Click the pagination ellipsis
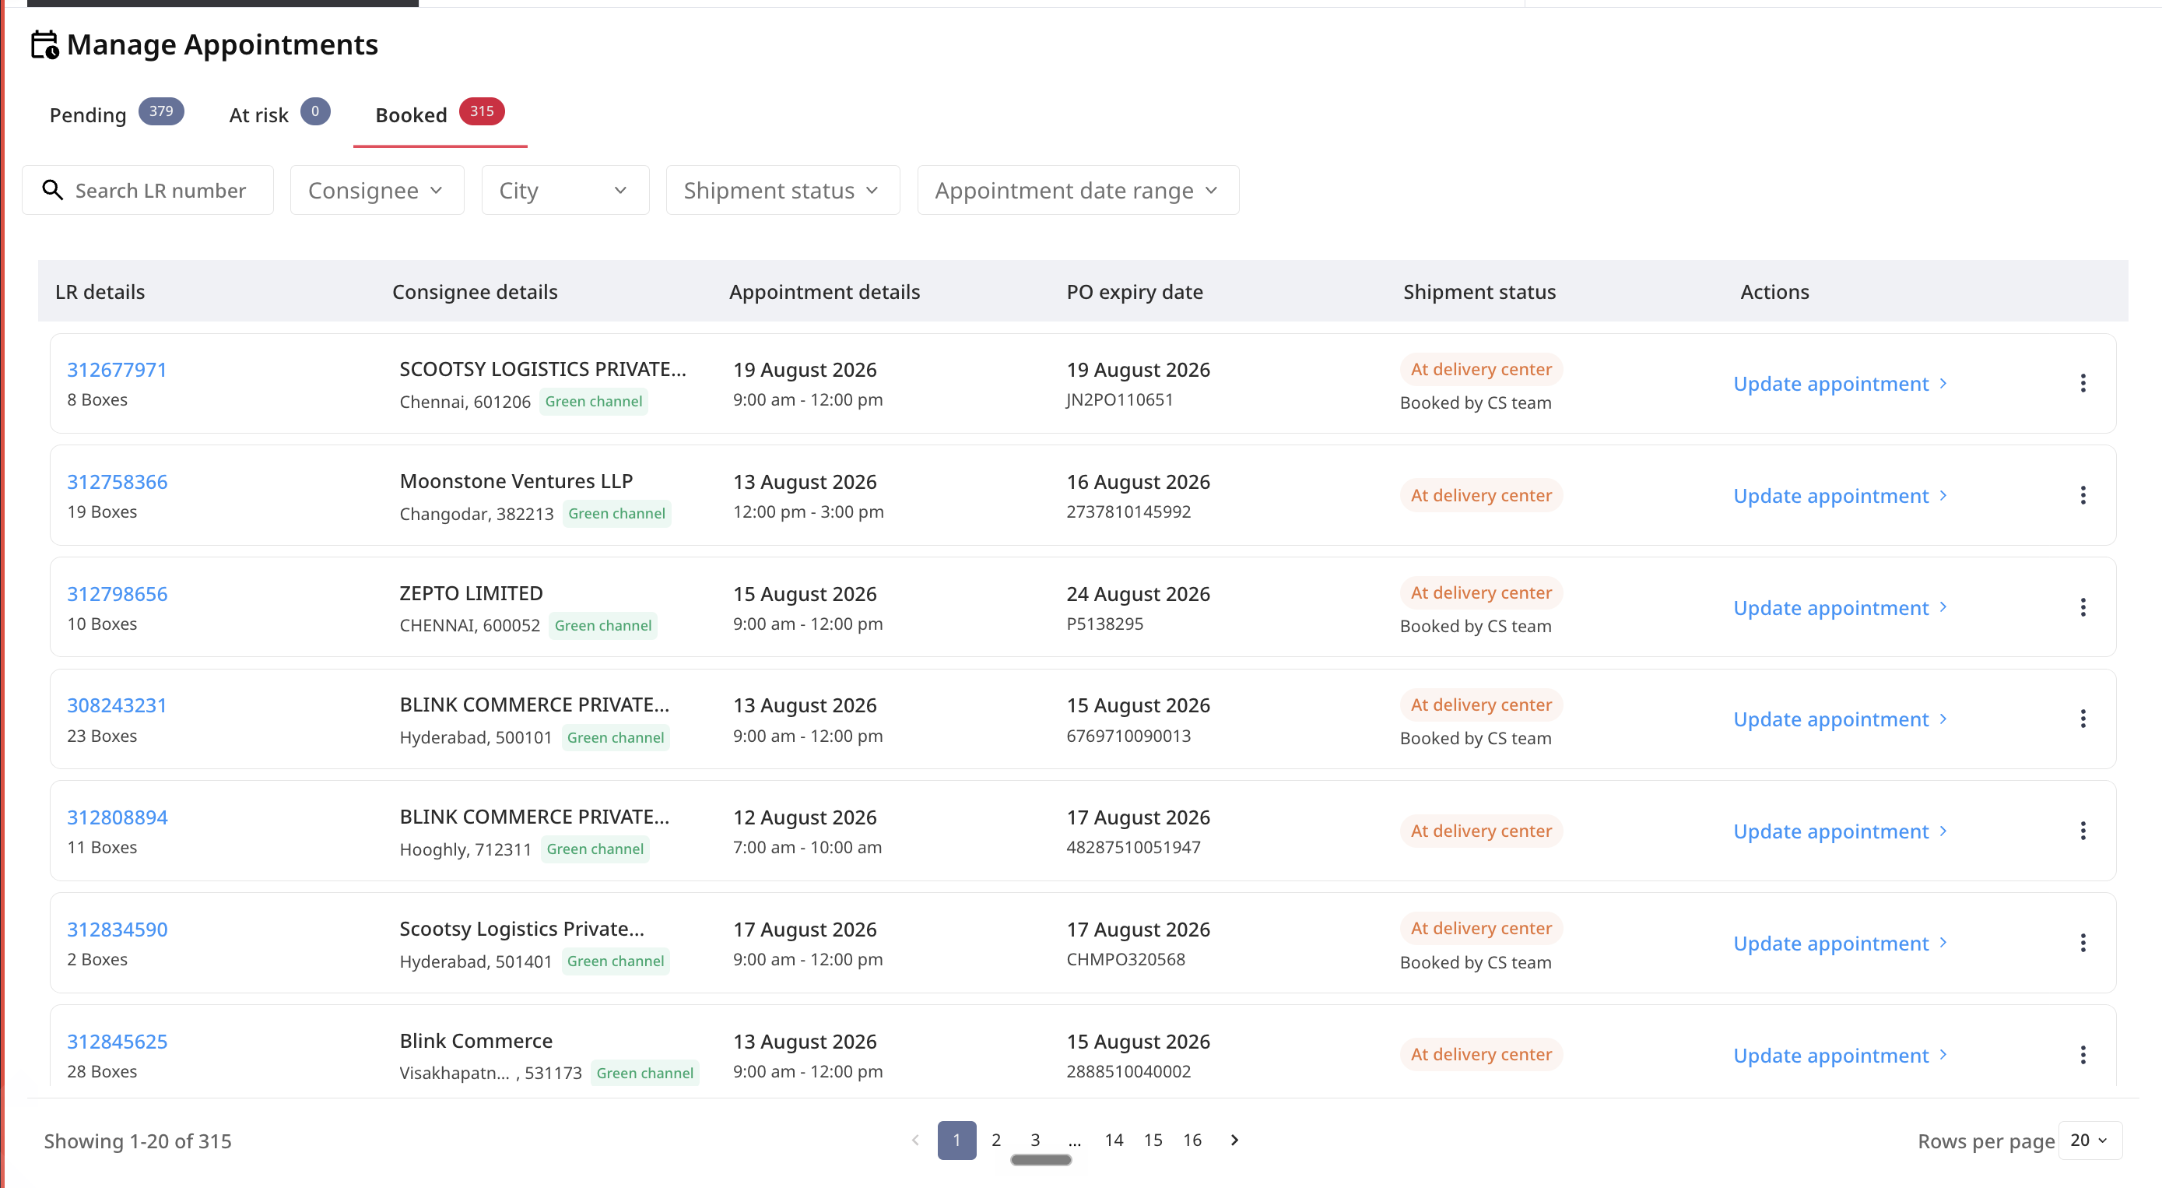The image size is (2162, 1188). click(x=1074, y=1141)
